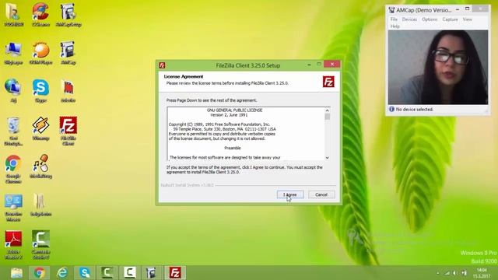Click inside the GNU license text box
The width and height of the screenshot is (498, 280).
[x=246, y=134]
